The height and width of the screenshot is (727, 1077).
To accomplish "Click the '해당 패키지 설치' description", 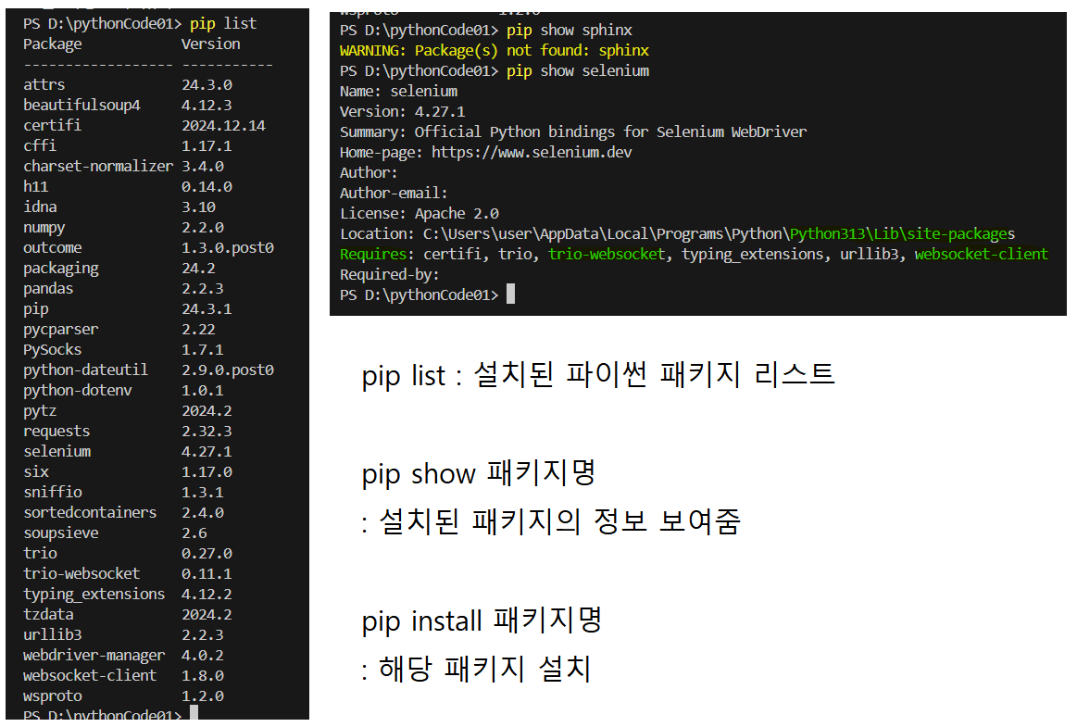I will point(485,669).
